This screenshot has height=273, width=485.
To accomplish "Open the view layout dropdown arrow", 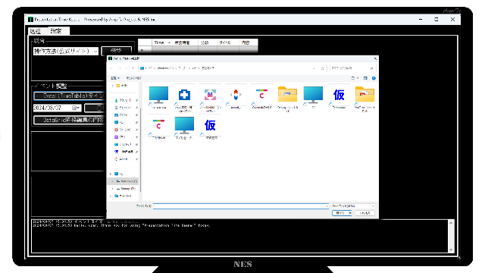I will click(x=358, y=78).
